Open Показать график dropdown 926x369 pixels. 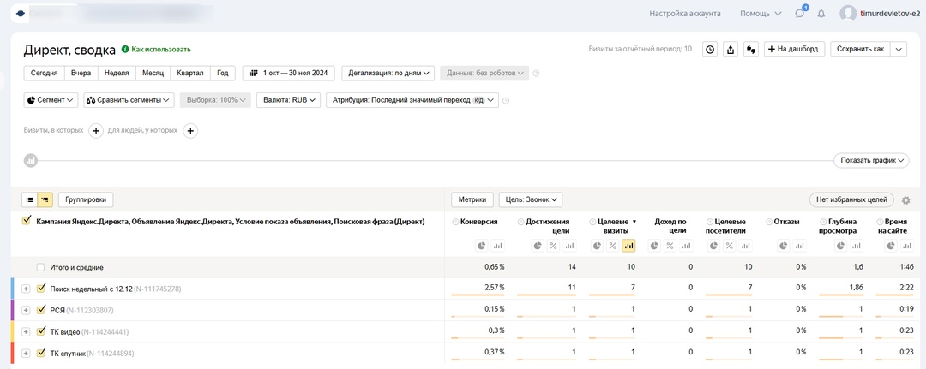871,160
